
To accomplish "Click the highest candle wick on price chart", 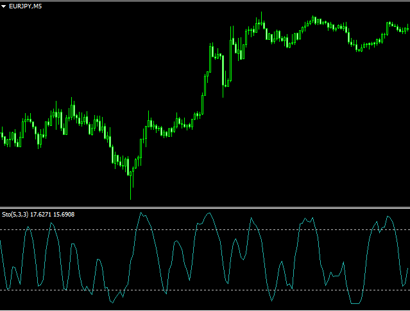I will 262,14.
